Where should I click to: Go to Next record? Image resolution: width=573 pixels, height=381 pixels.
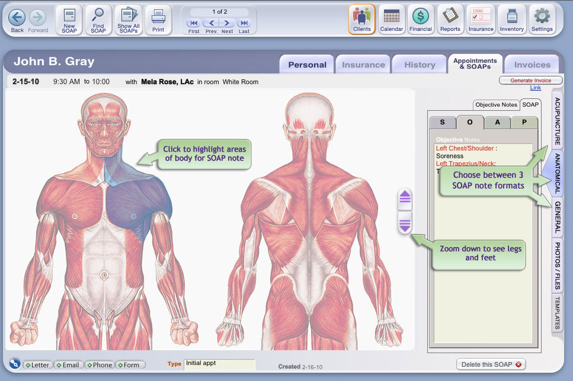coord(227,23)
